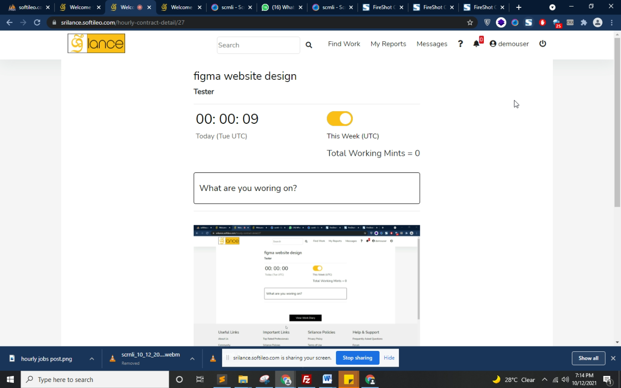Image resolution: width=621 pixels, height=388 pixels.
Task: Click the Srilance logo
Action: point(96,44)
